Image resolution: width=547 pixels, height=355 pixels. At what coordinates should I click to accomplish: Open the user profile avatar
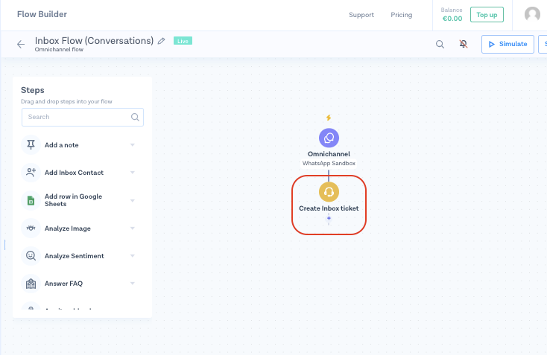[x=532, y=15]
